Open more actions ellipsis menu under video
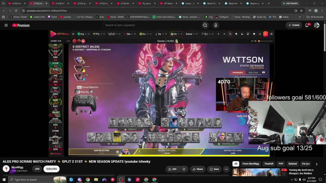Viewport: 326px width, 183px height. click(x=226, y=169)
